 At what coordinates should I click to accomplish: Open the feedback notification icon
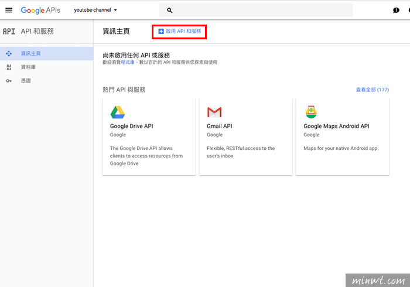click(396, 11)
